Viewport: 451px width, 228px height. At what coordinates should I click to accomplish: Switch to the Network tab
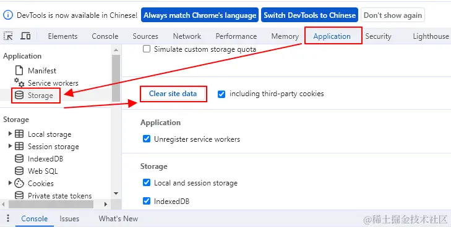[x=187, y=36]
